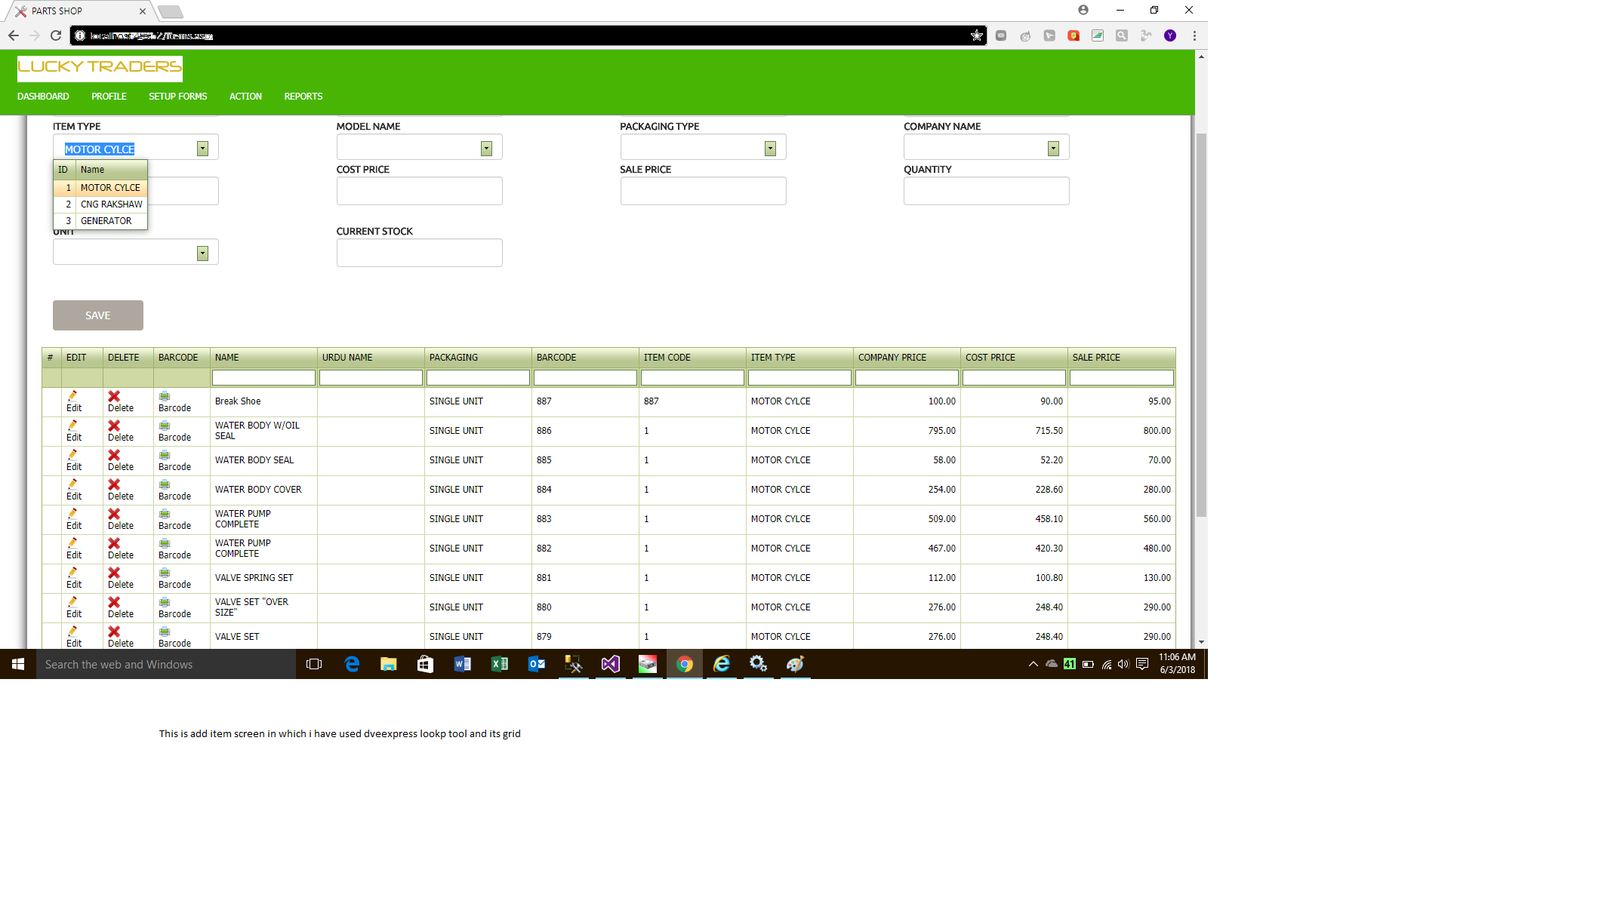Click the COST PRICE input field
1608x922 pixels.
pos(419,191)
